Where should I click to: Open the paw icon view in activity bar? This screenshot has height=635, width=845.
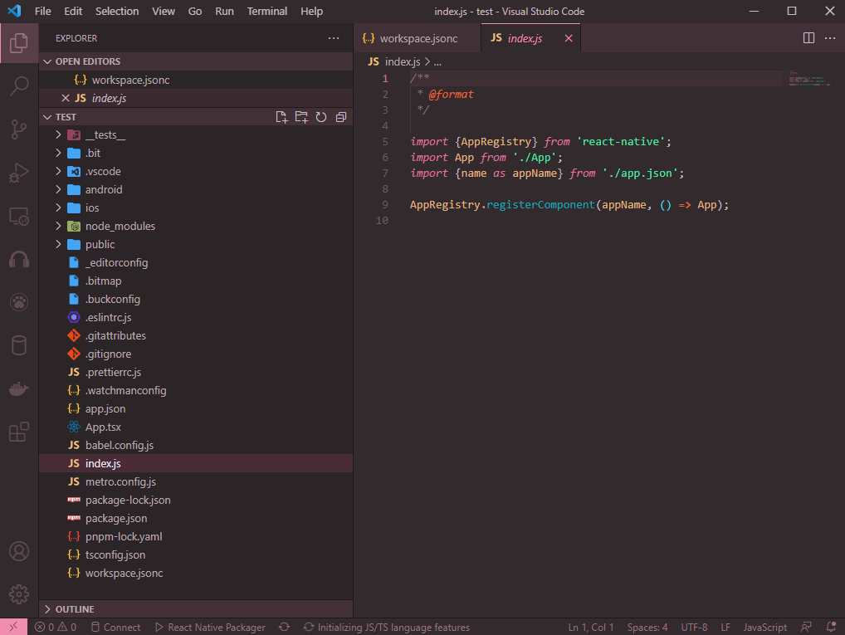19,302
